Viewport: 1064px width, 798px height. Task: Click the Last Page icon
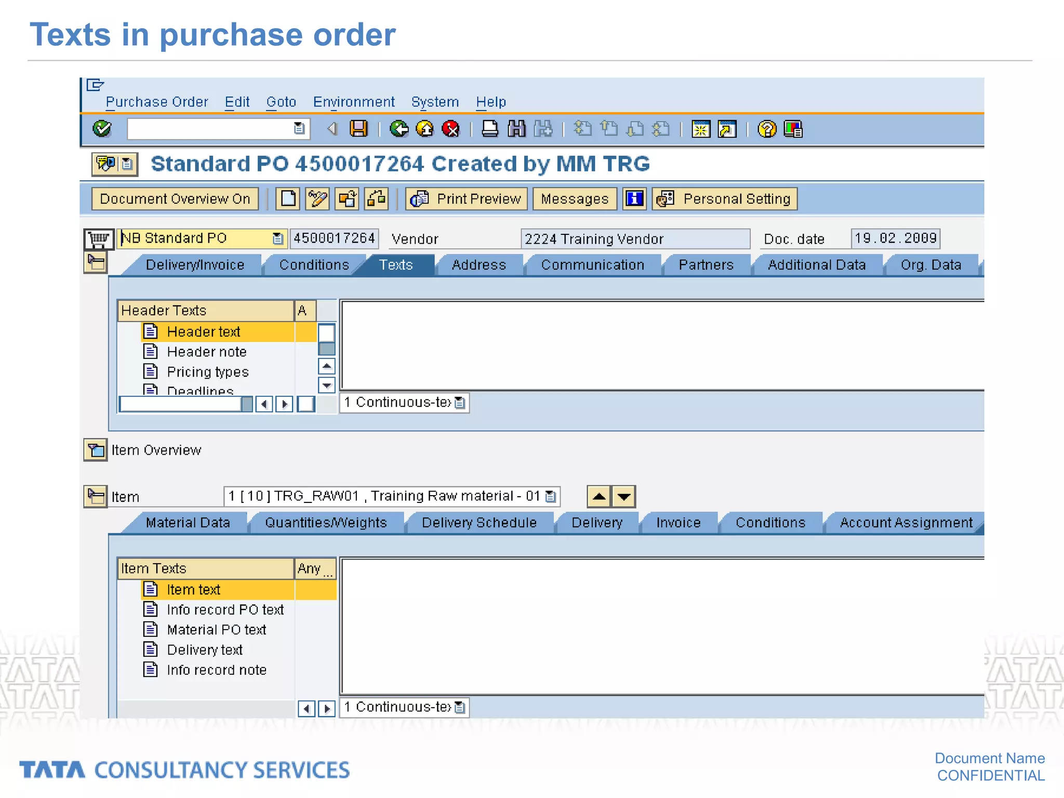coord(661,129)
